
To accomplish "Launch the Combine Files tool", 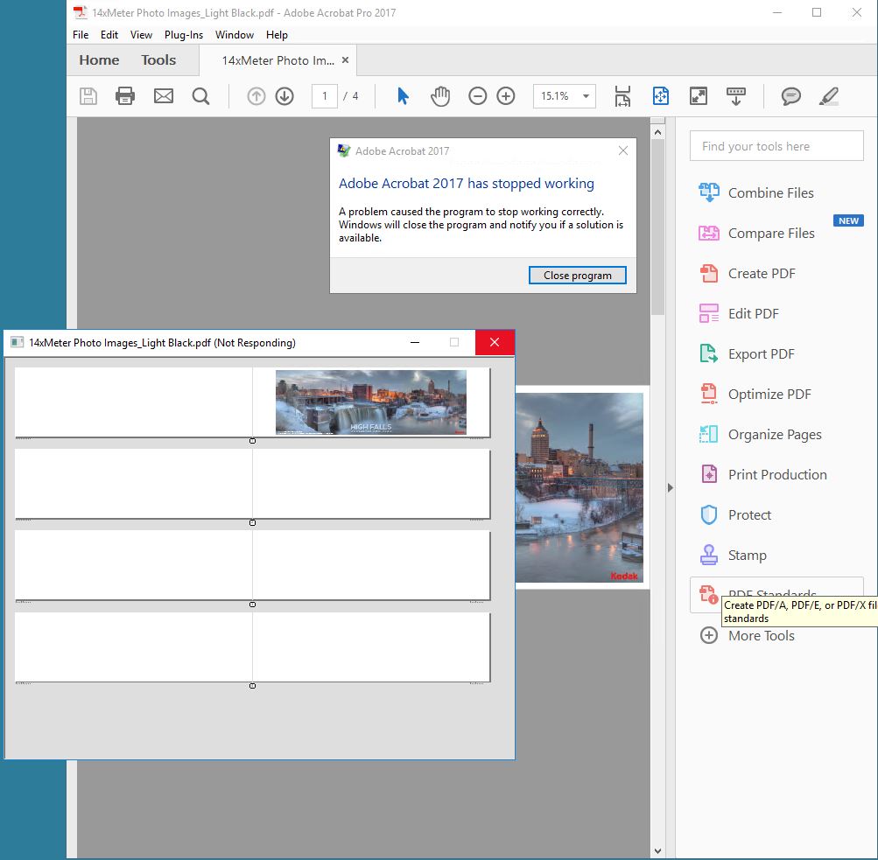I will 769,192.
